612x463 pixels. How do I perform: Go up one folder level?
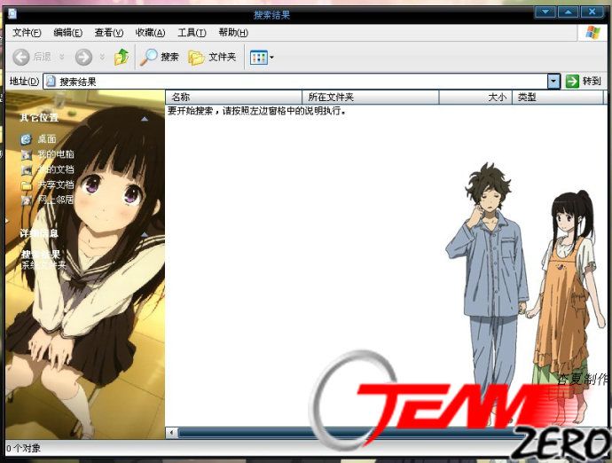click(122, 57)
